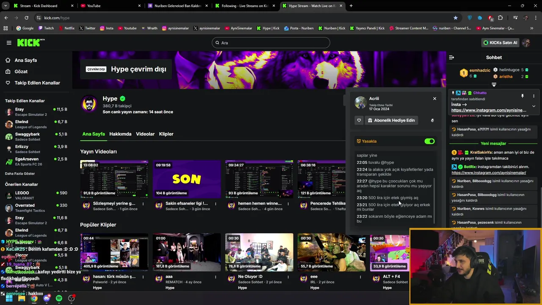Open three-dot menu on pinned message
The image size is (542, 305).
(534, 96)
